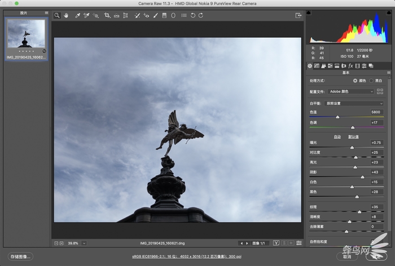395x266 pixels.
Task: Select the 颜色 (Color) treatment radio button
Action: click(355, 81)
